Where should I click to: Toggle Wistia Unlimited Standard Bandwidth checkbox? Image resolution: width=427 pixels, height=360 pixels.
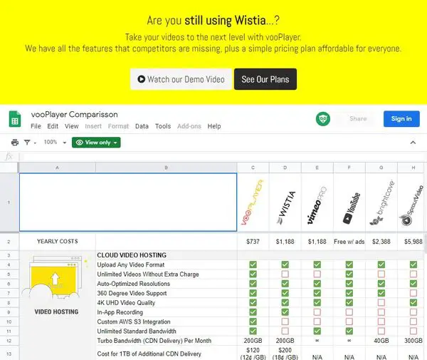point(285,331)
